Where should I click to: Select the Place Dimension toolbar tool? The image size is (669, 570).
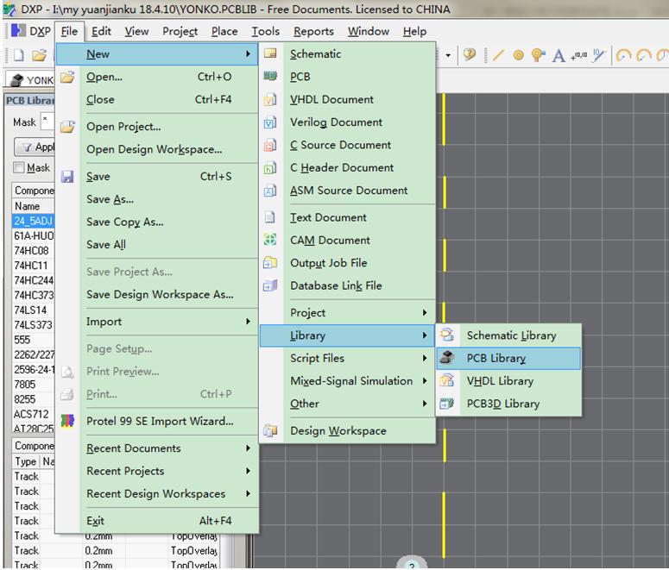click(599, 55)
